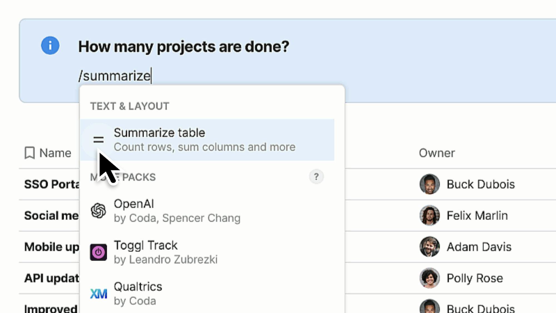Click the bookmark icon beside Name column
Image resolution: width=556 pixels, height=313 pixels.
click(x=30, y=153)
